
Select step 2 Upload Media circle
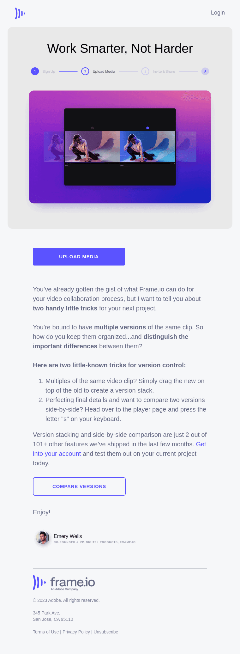pos(85,71)
